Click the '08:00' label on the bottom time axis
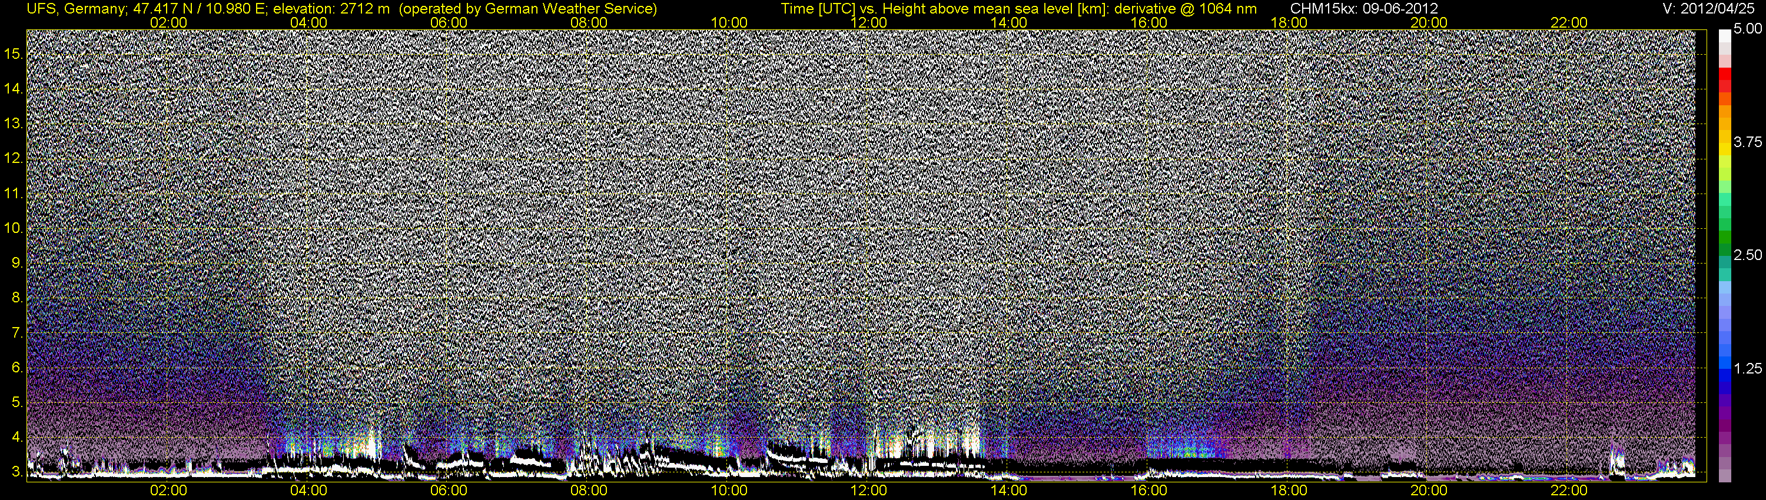The height and width of the screenshot is (500, 1766). pyautogui.click(x=589, y=491)
